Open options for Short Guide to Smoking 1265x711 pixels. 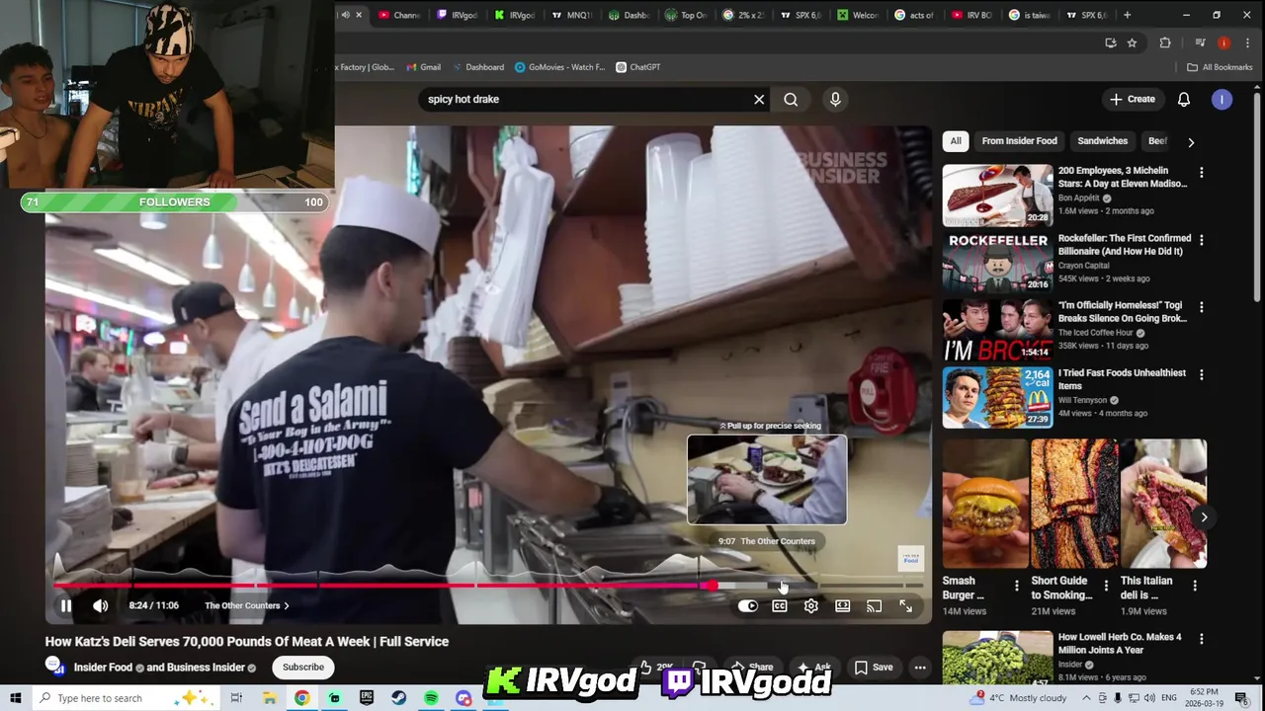tap(1106, 586)
